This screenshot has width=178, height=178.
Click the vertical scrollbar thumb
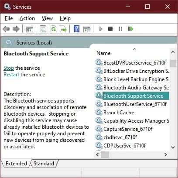tap(173, 63)
